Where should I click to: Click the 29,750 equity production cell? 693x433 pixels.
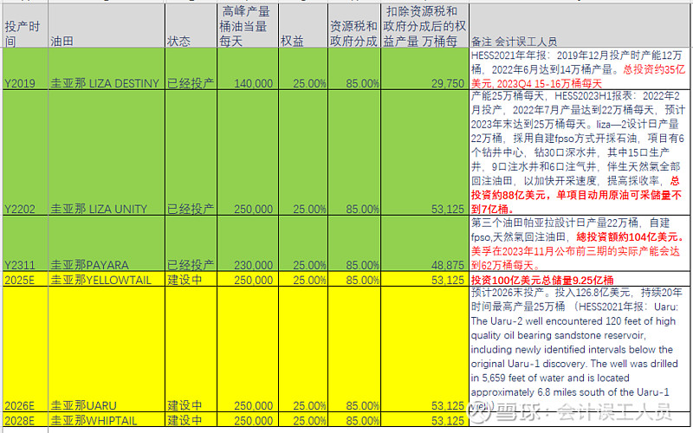[424, 69]
